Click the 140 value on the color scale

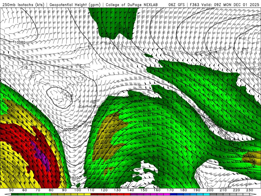pos(130,190)
